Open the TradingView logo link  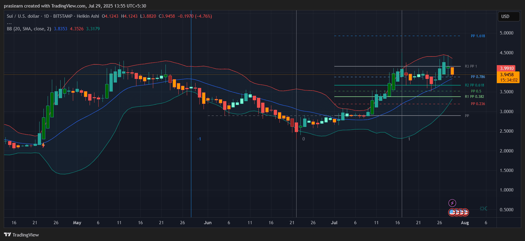[21, 235]
